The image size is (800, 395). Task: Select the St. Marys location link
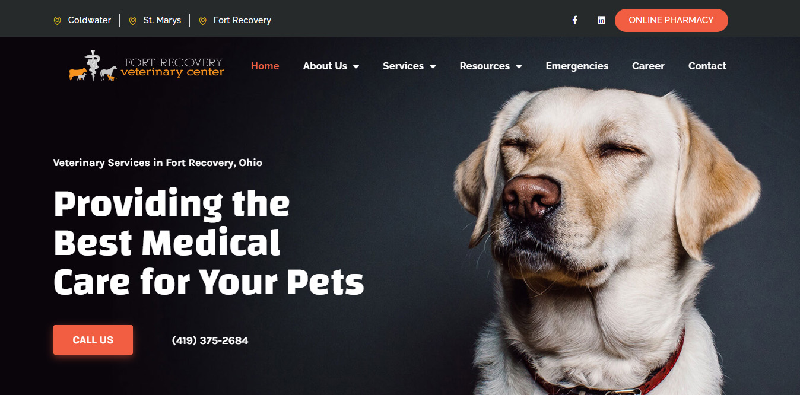[x=162, y=20]
